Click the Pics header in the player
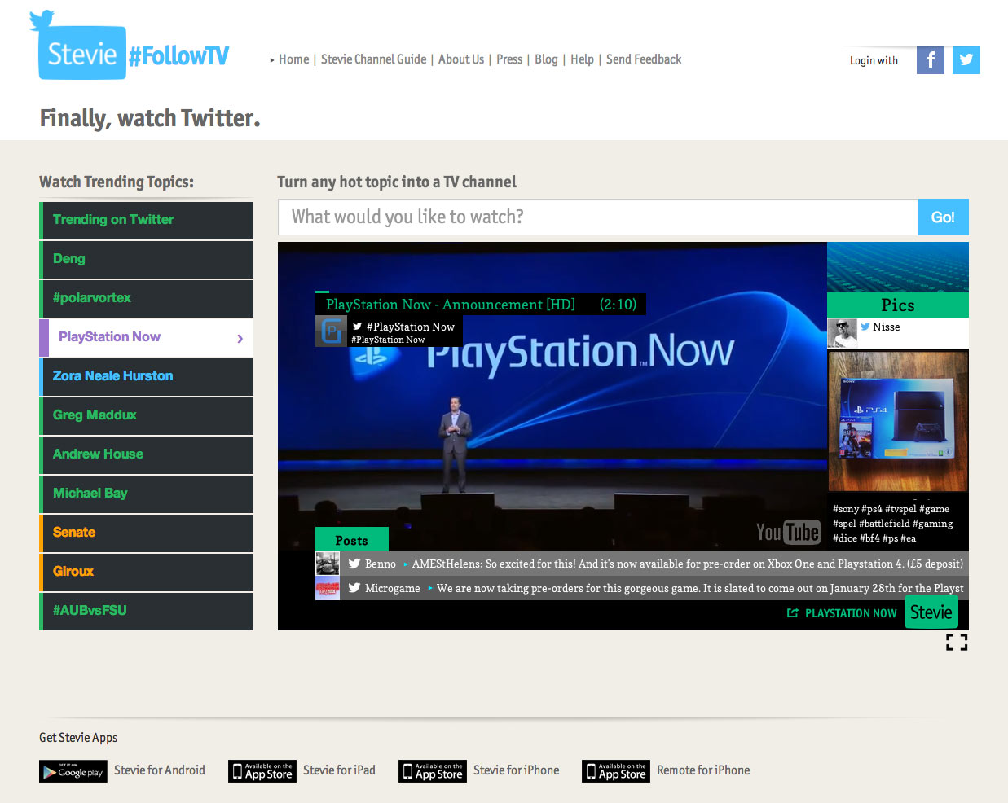Image resolution: width=1008 pixels, height=803 pixels. 898,305
